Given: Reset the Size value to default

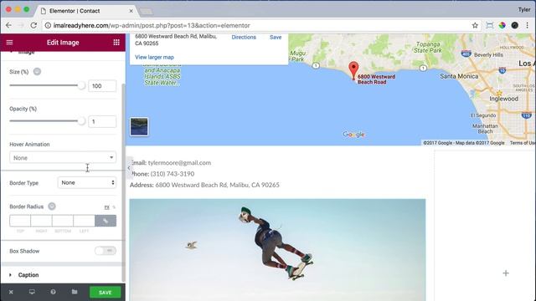Looking at the screenshot, I should [x=37, y=72].
